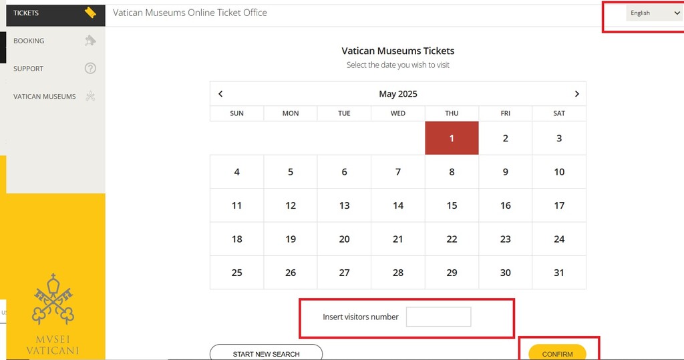Select May 15 on the calendar
This screenshot has width=684, height=360.
coord(452,205)
